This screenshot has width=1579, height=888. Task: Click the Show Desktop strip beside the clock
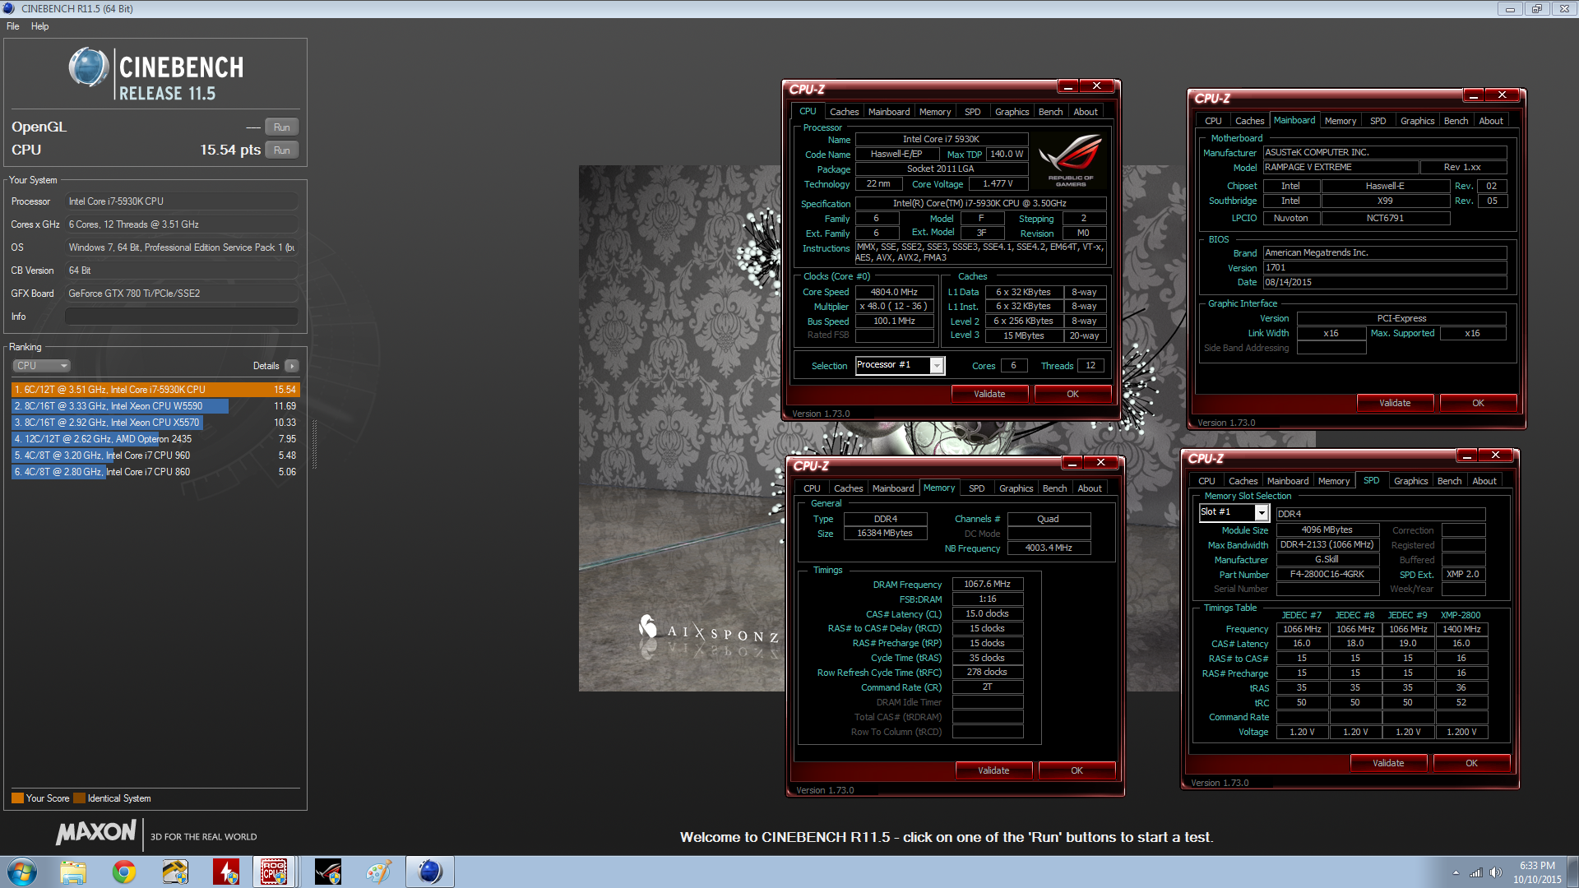[x=1573, y=872]
